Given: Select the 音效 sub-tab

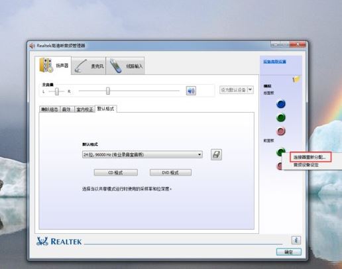Looking at the screenshot, I should 67,109.
